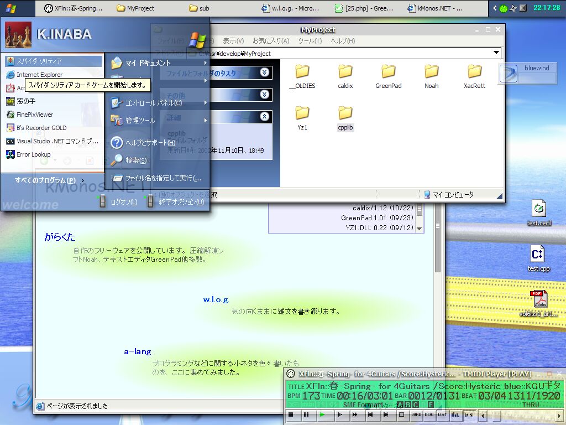Open the address bar dropdown in MyProject
Image resolution: width=566 pixels, height=425 pixels.
[497, 53]
